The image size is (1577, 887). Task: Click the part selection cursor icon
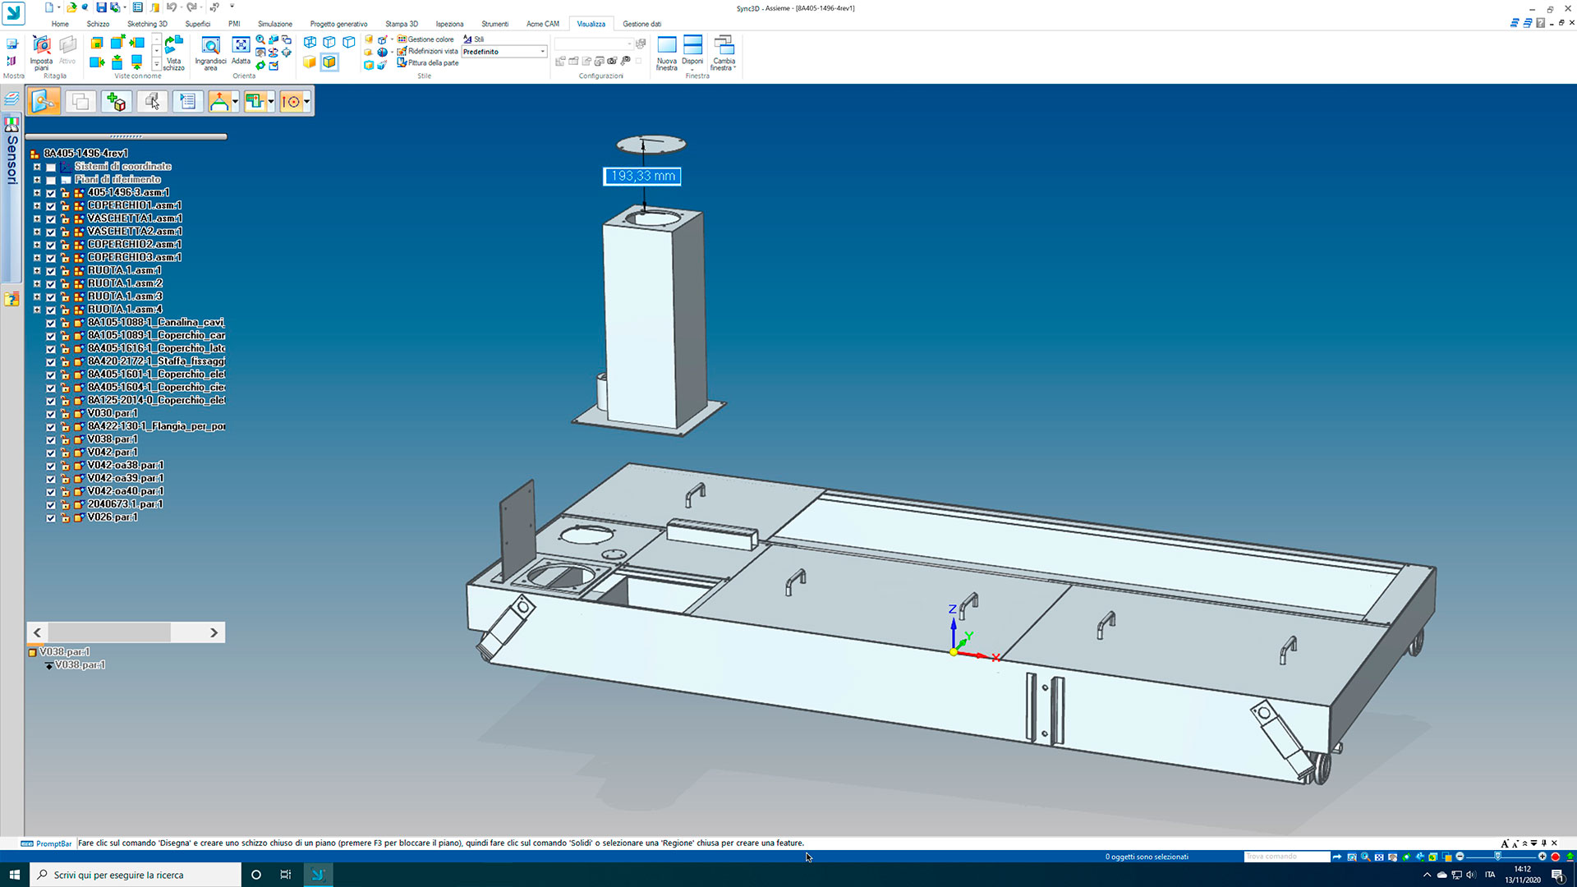(x=152, y=101)
